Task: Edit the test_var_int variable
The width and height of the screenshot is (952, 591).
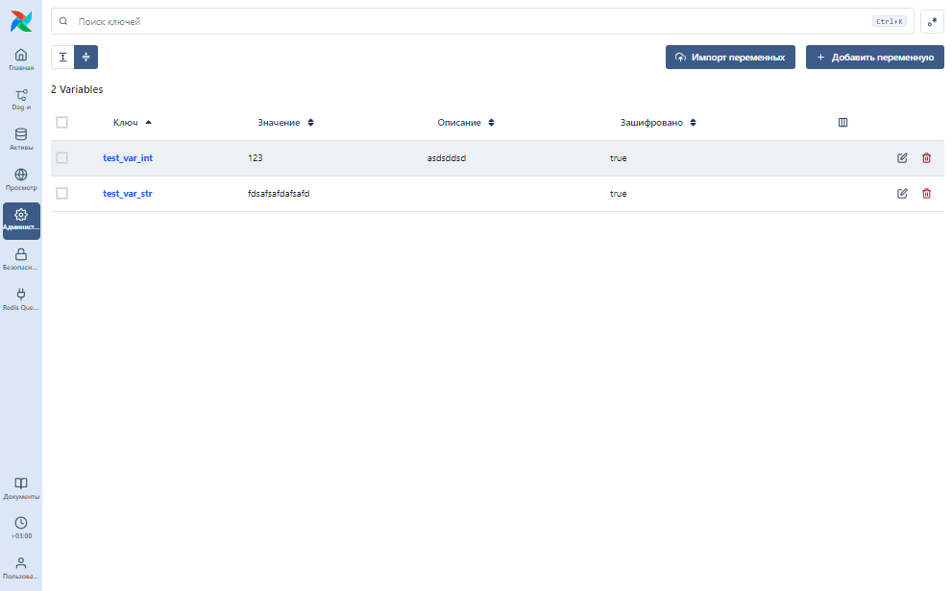Action: pyautogui.click(x=902, y=158)
